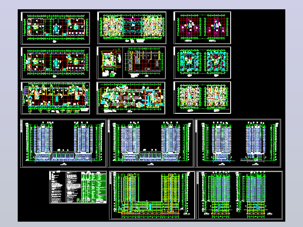
Task: Select sheet with two dense white tower plans
Action: pos(202,97)
